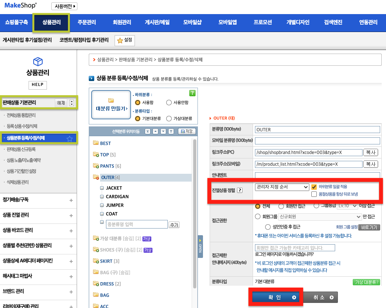386x308 pixels.
Task: Click PANTS category folder icon
Action: point(96,166)
